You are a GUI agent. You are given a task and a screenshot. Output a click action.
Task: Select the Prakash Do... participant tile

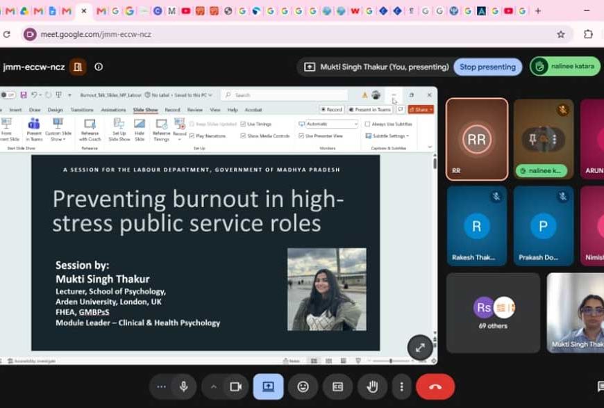point(543,226)
